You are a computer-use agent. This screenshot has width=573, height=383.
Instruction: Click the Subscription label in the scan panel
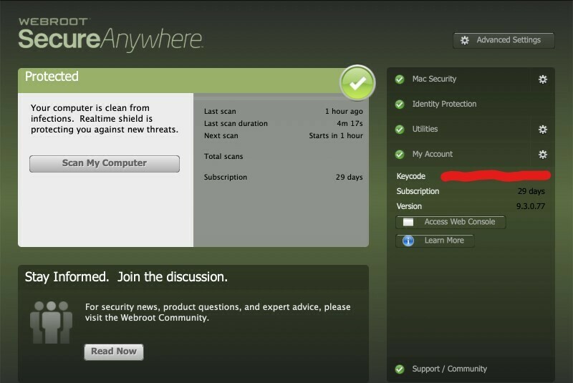pos(226,177)
